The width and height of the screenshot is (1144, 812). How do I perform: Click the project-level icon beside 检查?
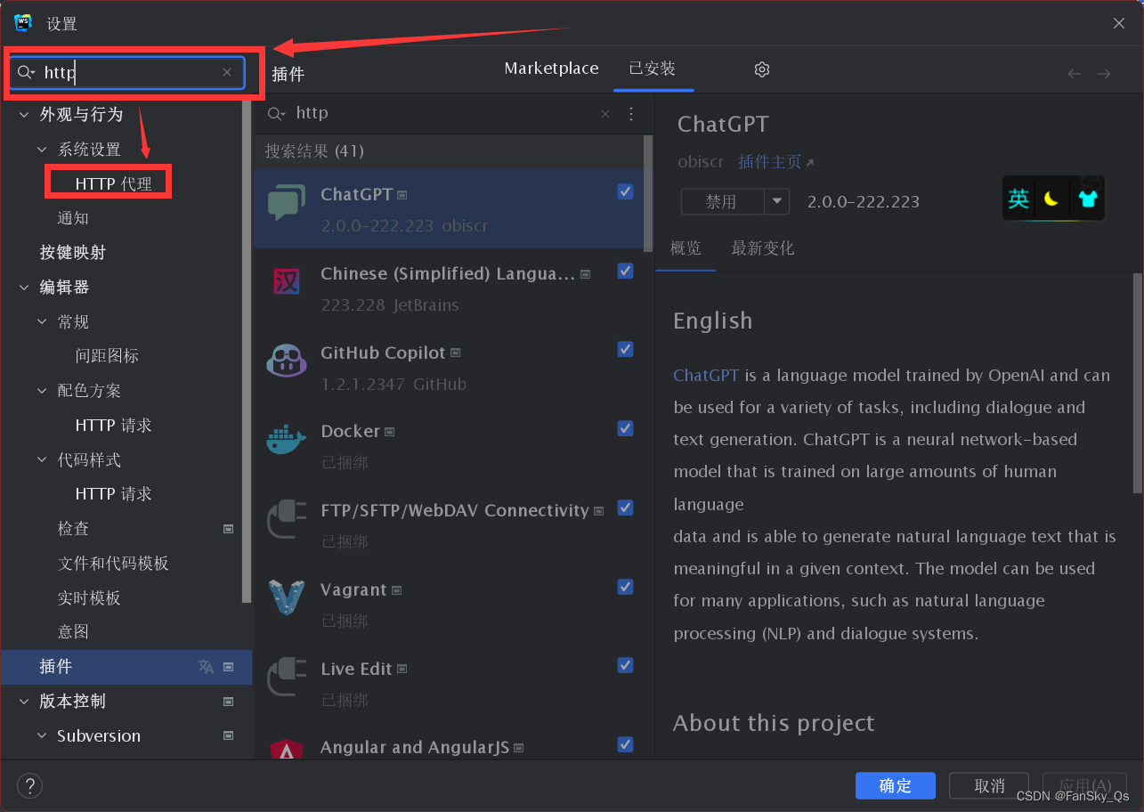pos(228,529)
